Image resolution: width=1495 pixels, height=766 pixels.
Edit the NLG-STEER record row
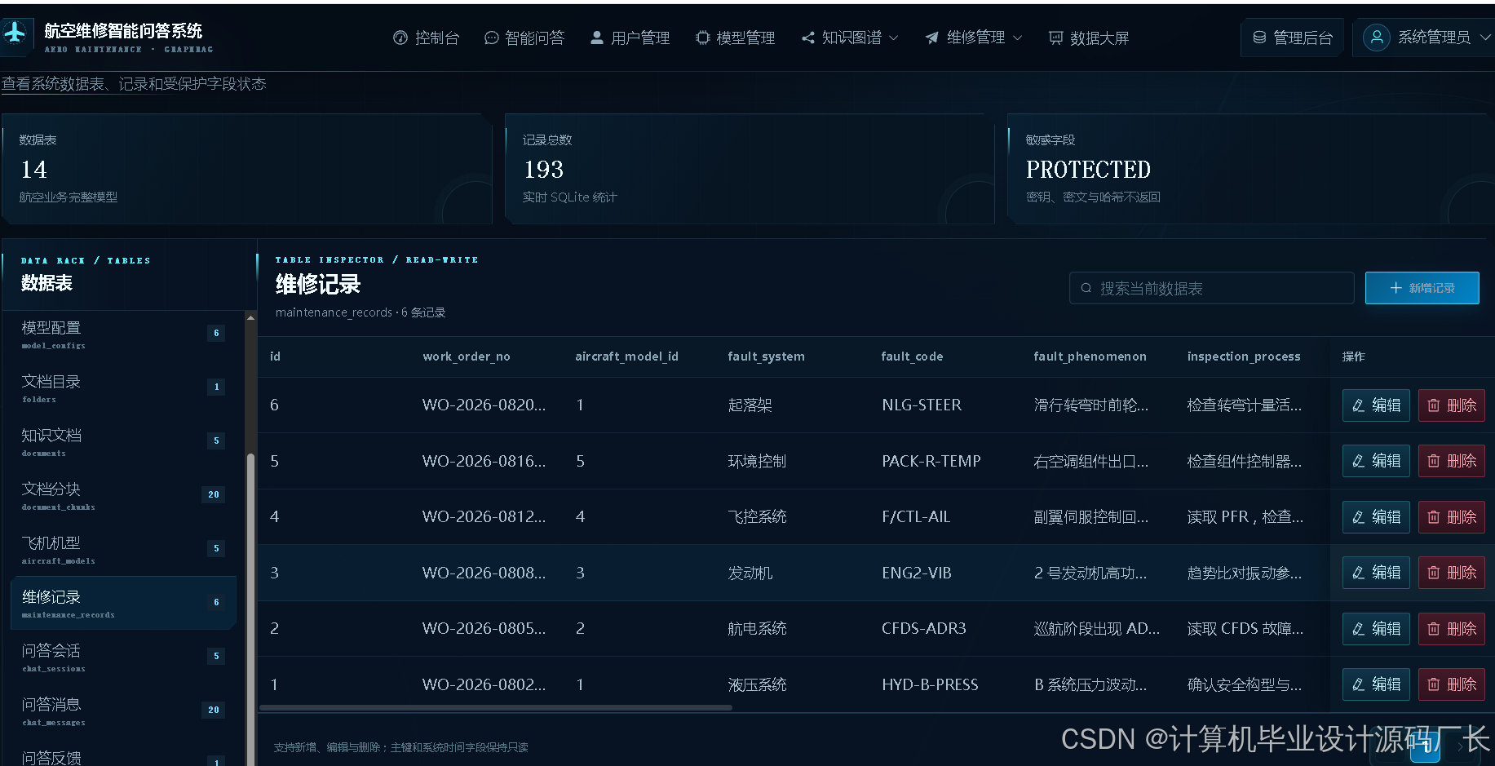pos(1376,405)
